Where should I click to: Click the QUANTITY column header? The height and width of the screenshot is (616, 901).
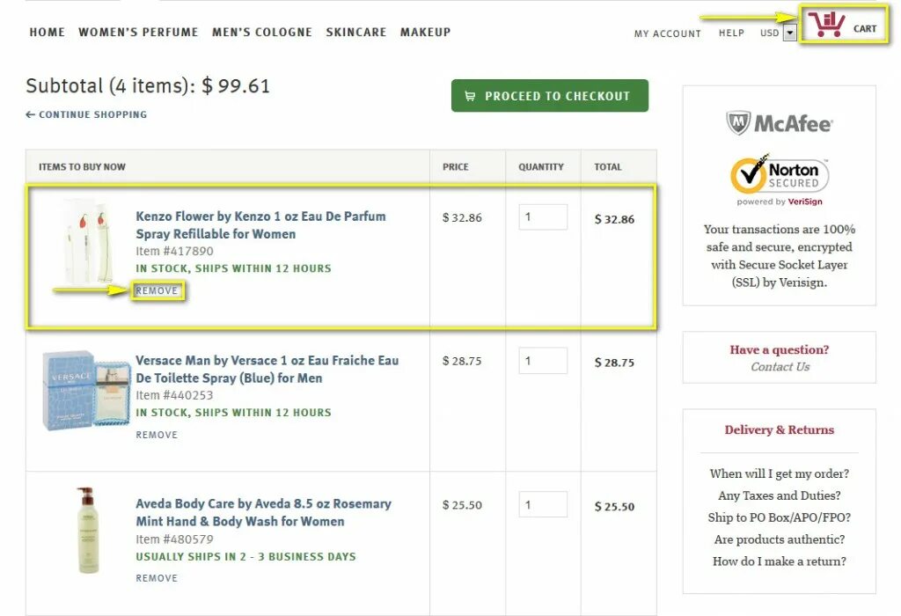(x=541, y=166)
